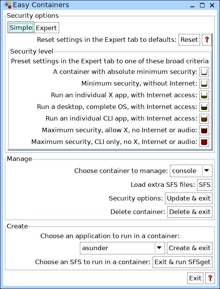Click Easy Containers title bar app icon
This screenshot has width=220, height=289.
tap(8, 5)
